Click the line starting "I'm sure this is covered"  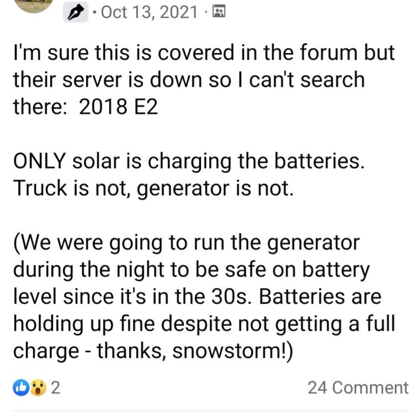point(203,54)
